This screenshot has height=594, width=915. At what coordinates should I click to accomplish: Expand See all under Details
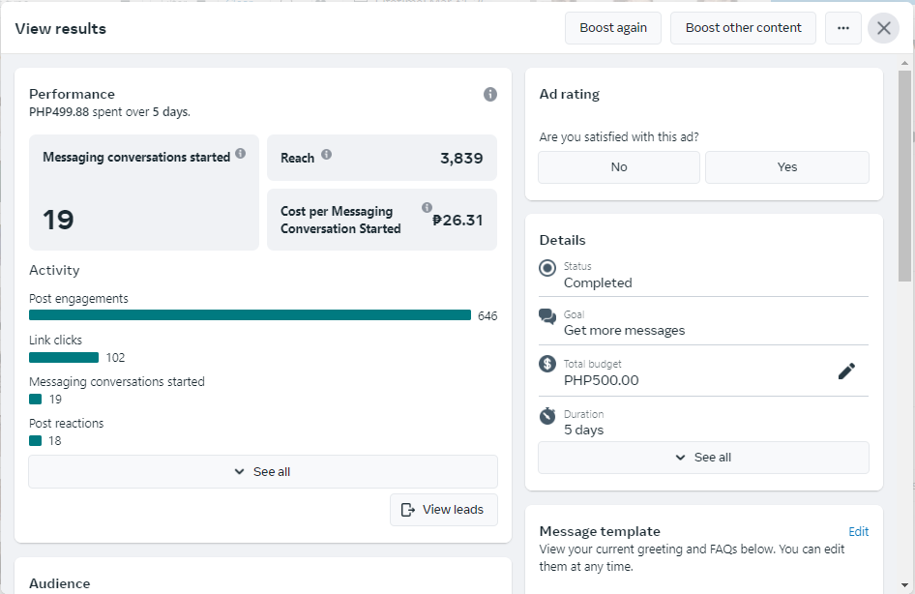pos(703,458)
